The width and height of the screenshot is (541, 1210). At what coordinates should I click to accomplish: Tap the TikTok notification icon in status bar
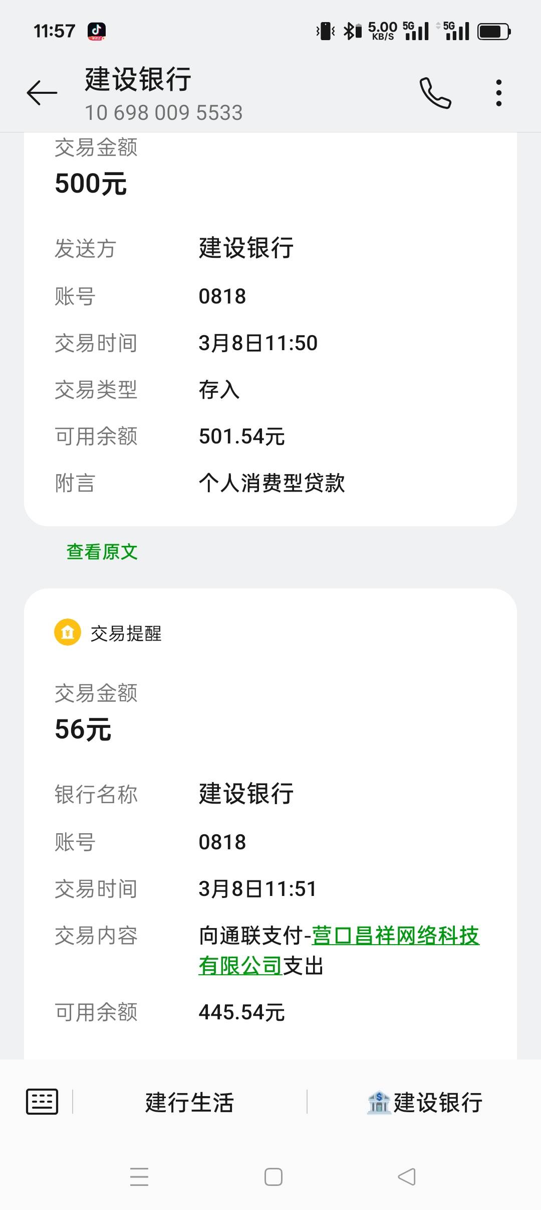click(x=97, y=31)
